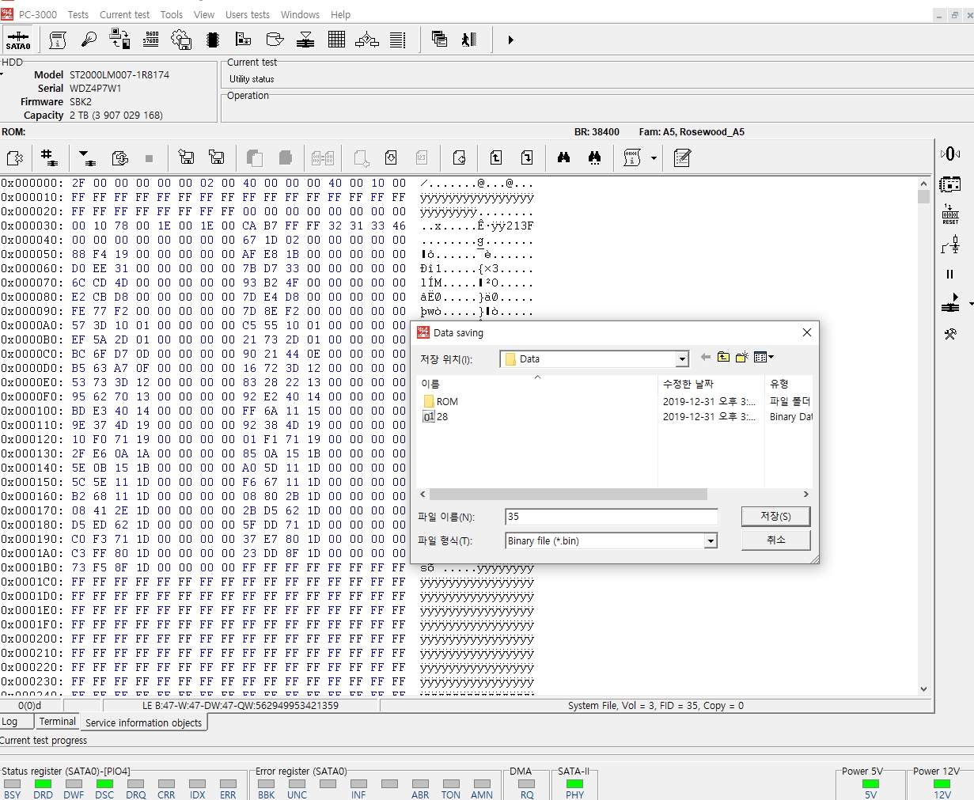Click the up one level folder icon
This screenshot has width=974, height=800.
tap(723, 358)
